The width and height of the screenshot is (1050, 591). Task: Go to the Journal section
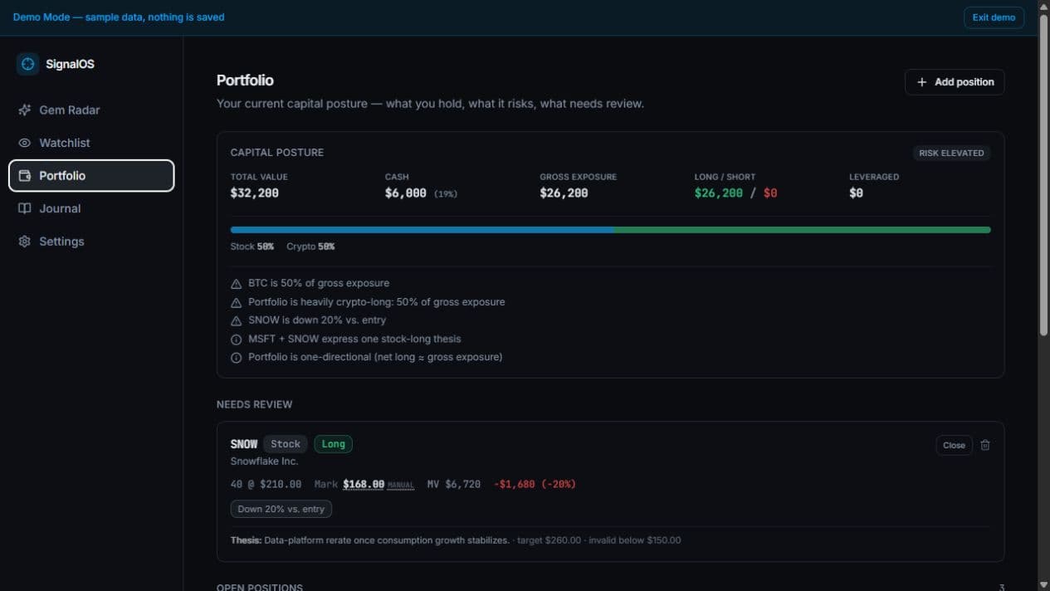(91, 208)
